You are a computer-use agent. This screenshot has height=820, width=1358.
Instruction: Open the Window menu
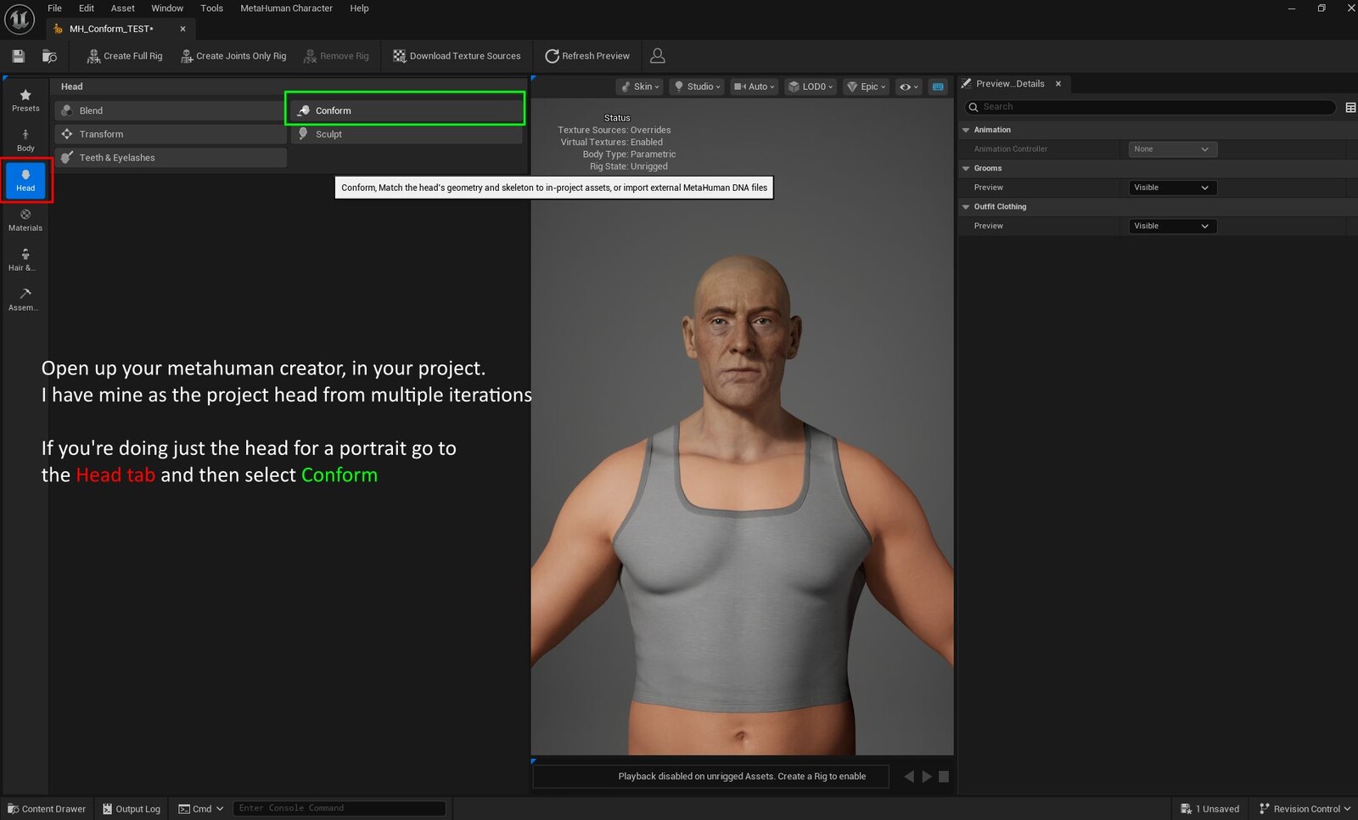[x=167, y=8]
